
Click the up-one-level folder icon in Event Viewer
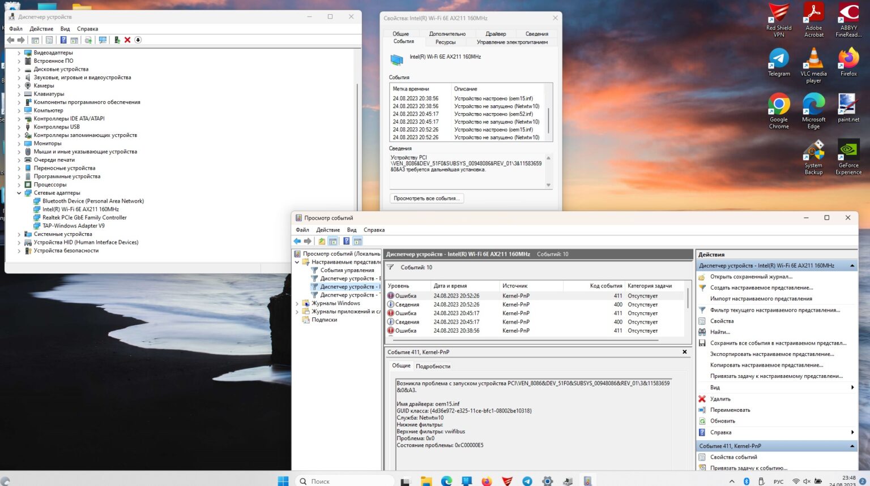322,241
